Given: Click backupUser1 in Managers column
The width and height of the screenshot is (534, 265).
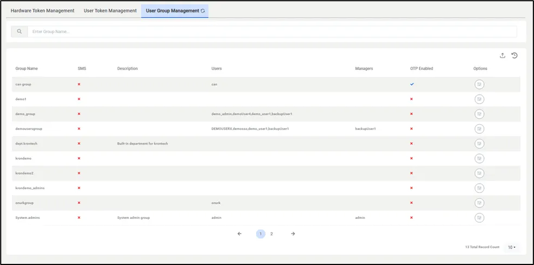Looking at the screenshot, I should click(365, 129).
